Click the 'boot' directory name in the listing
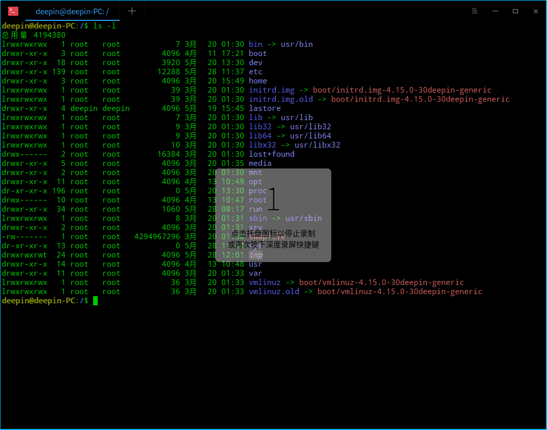 coord(258,53)
